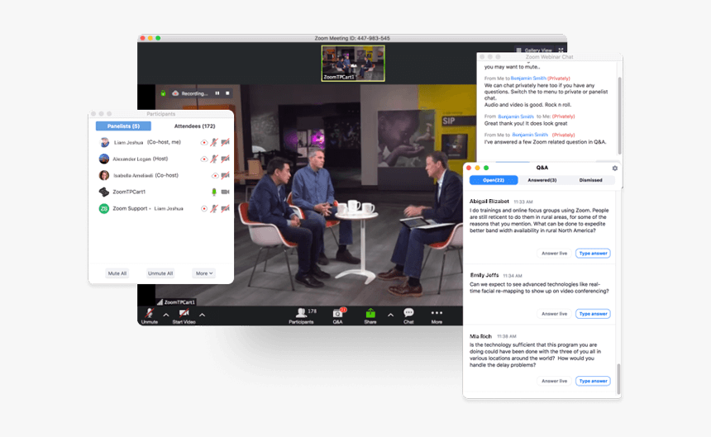Answer live Emily Jeffs' question
Viewport: 711px width, 437px height.
point(555,313)
